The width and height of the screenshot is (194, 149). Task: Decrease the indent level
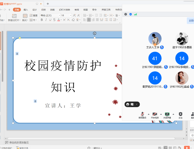pyautogui.click(x=96, y=15)
